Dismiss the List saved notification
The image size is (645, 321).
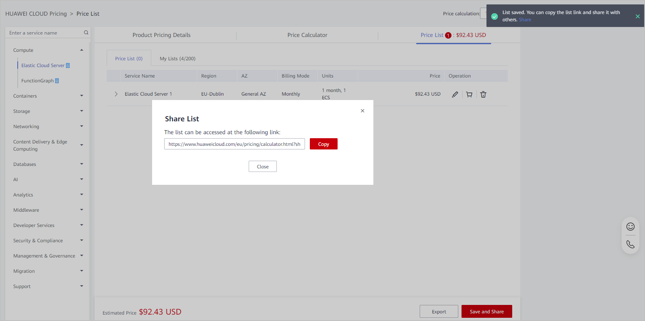pos(638,16)
